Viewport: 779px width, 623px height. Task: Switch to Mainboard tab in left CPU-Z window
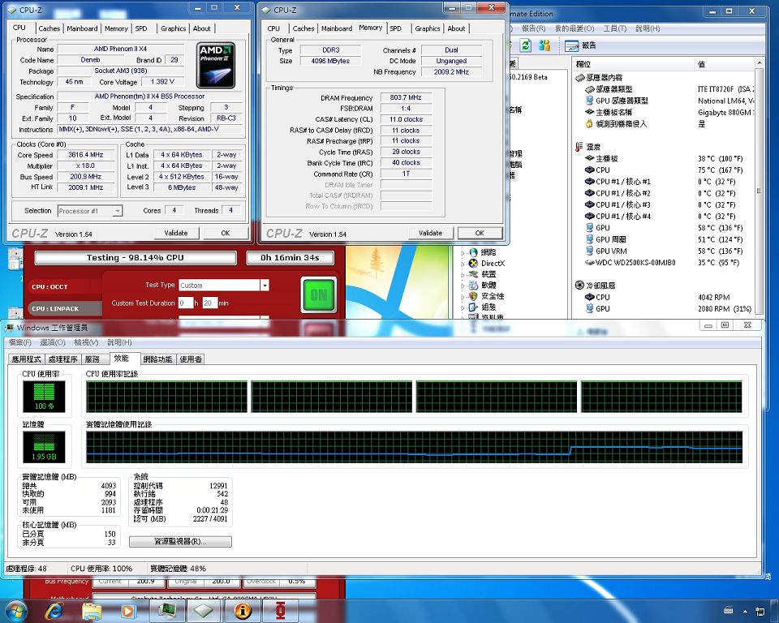[x=82, y=29]
